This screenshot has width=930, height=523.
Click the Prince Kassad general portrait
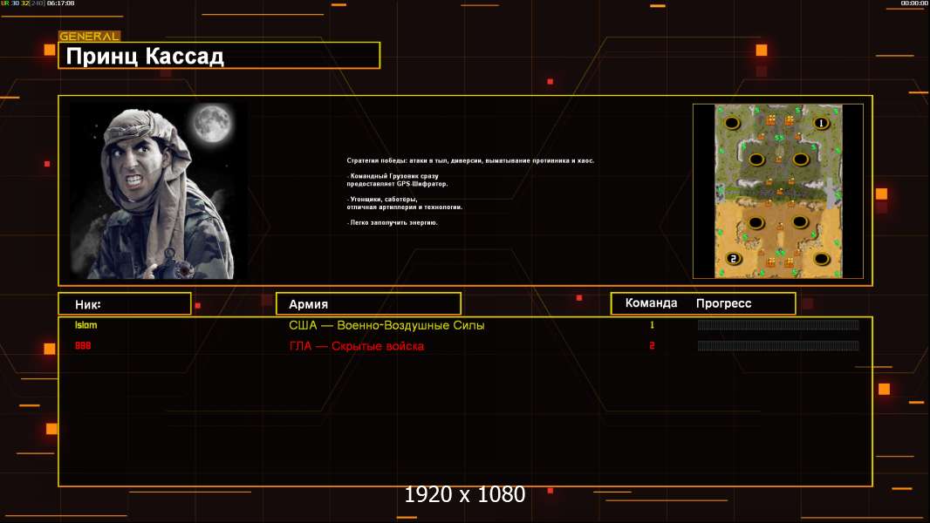pyautogui.click(x=160, y=191)
